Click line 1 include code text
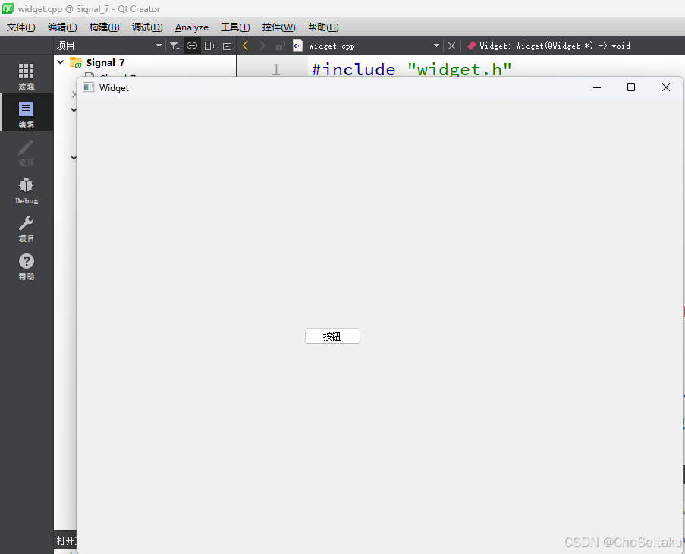Image resolution: width=685 pixels, height=554 pixels. pyautogui.click(x=411, y=69)
